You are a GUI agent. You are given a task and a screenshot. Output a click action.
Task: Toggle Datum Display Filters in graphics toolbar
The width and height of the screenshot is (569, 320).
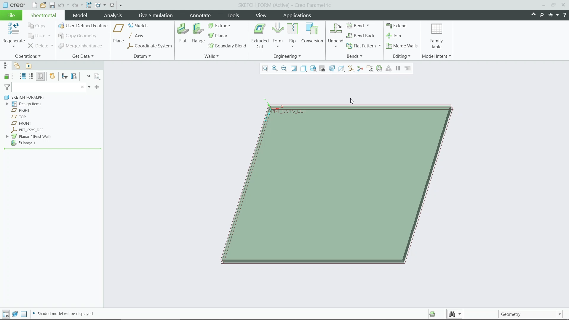pyautogui.click(x=351, y=68)
